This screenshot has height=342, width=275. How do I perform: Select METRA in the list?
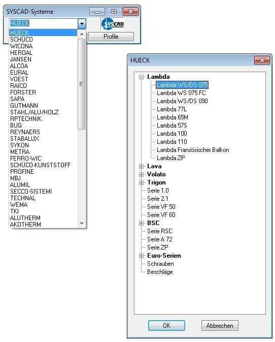[20, 151]
